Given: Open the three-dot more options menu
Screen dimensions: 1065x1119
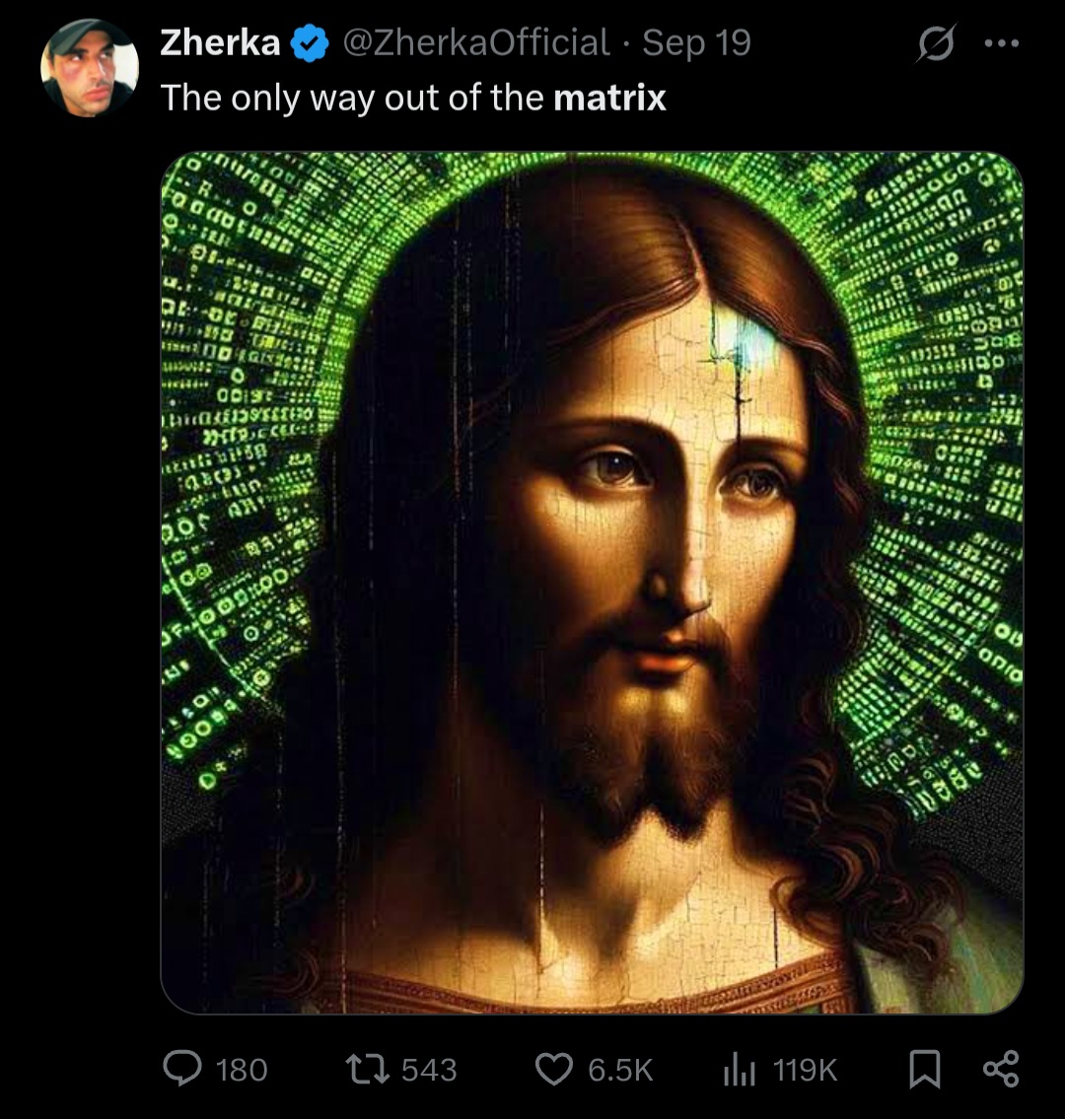Looking at the screenshot, I should (x=1001, y=43).
